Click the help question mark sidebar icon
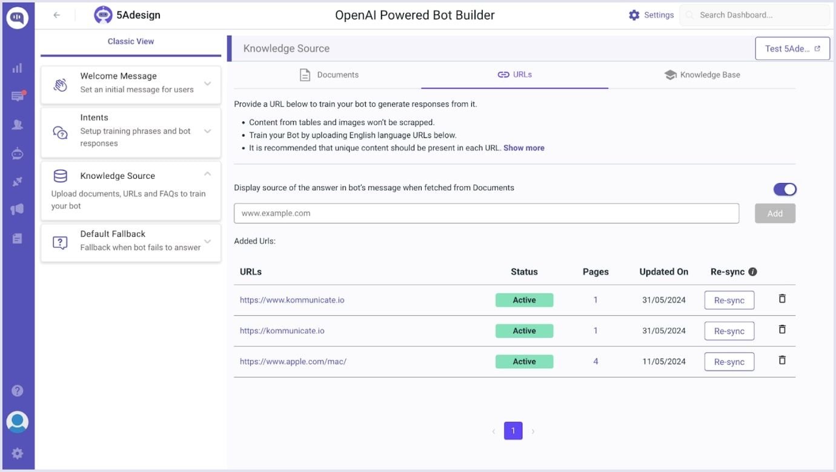Viewport: 836px width, 472px height. 18,391
